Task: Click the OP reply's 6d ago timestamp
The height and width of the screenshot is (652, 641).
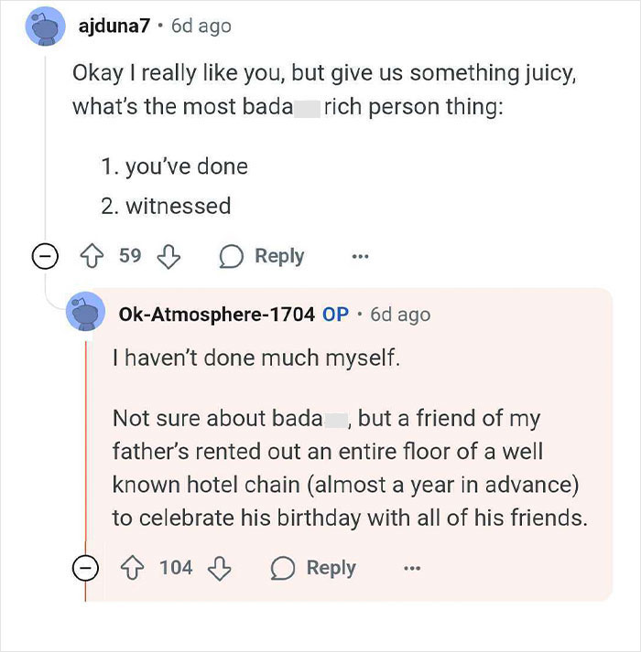Action: click(399, 314)
